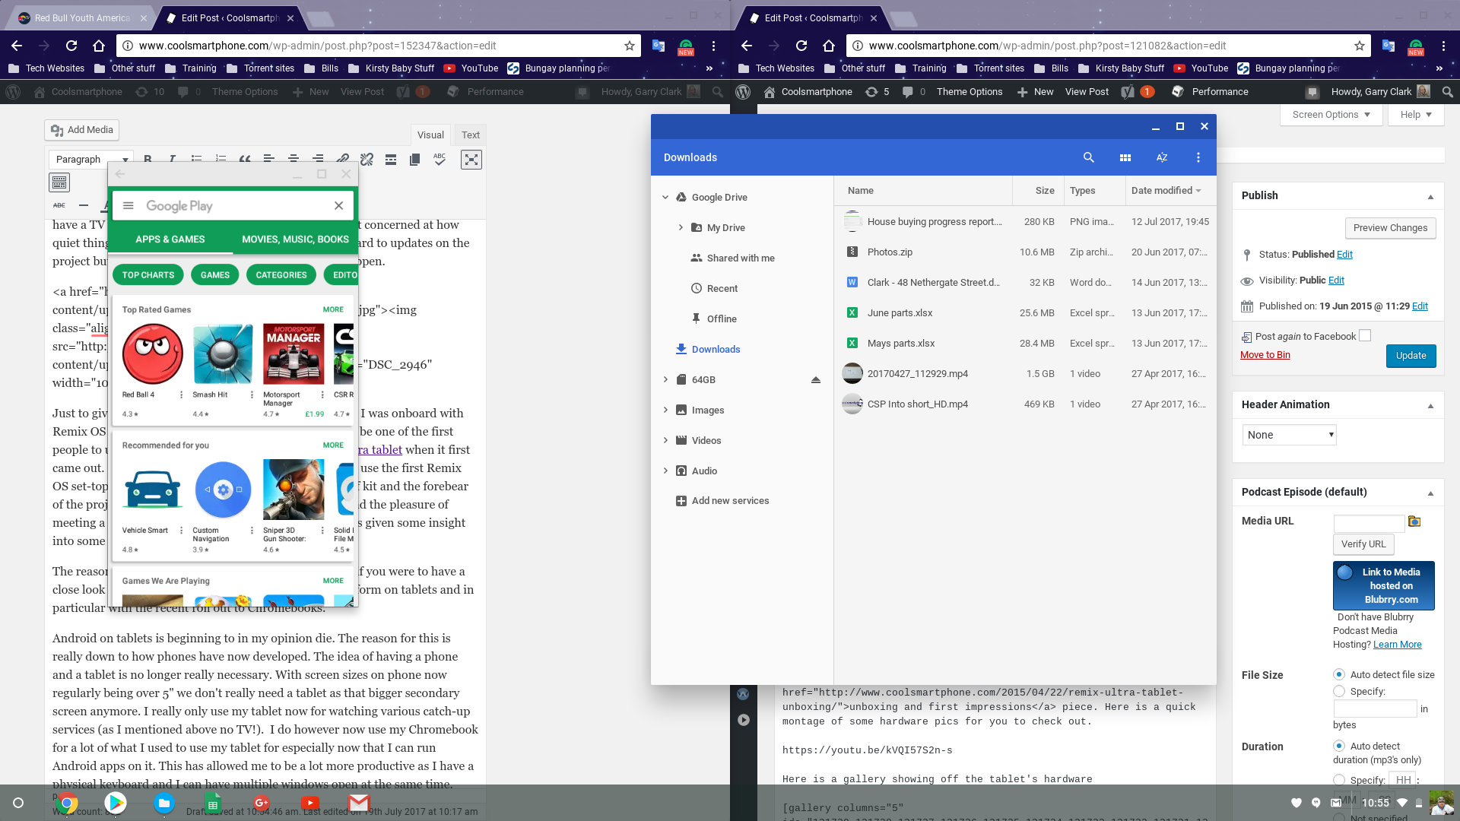Click the distraction-free fullscreen editor icon

pyautogui.click(x=471, y=159)
